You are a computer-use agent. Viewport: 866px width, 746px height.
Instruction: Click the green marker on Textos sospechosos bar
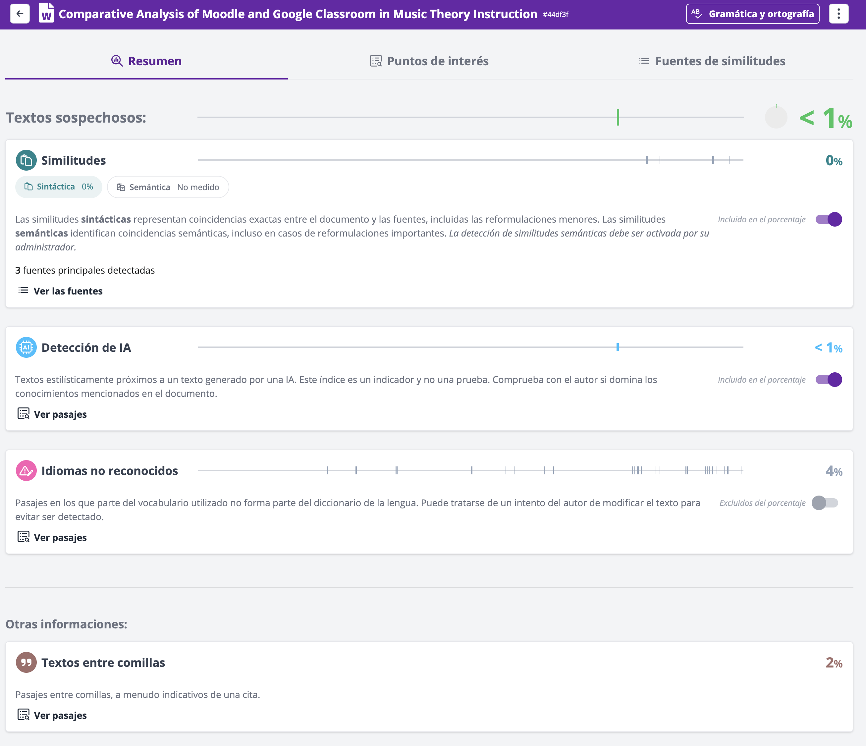point(618,118)
